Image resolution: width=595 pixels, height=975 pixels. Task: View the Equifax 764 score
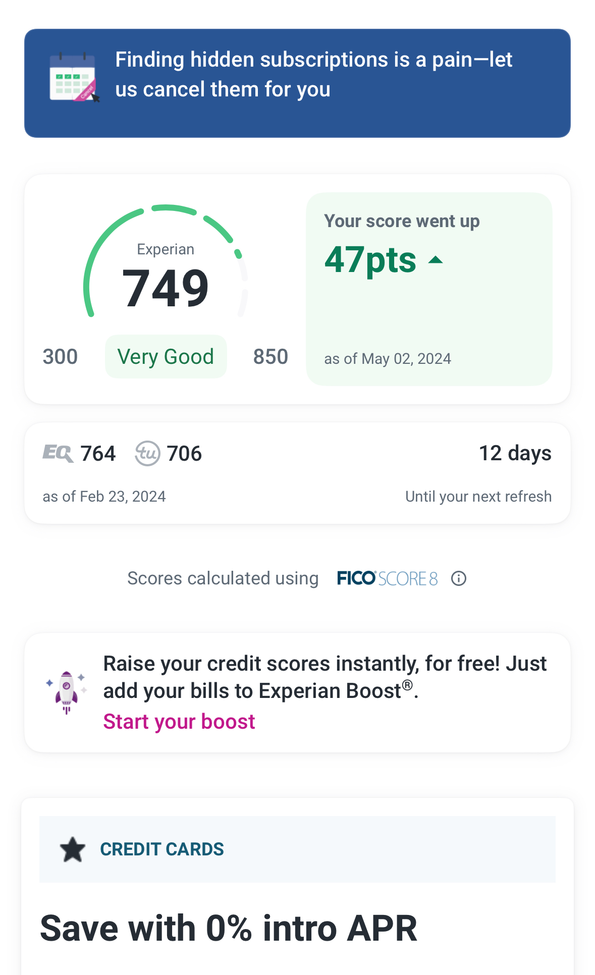[98, 453]
